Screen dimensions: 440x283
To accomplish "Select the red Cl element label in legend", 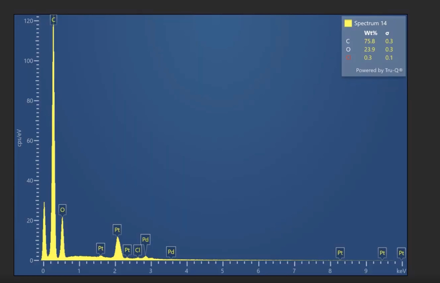I will tap(348, 58).
